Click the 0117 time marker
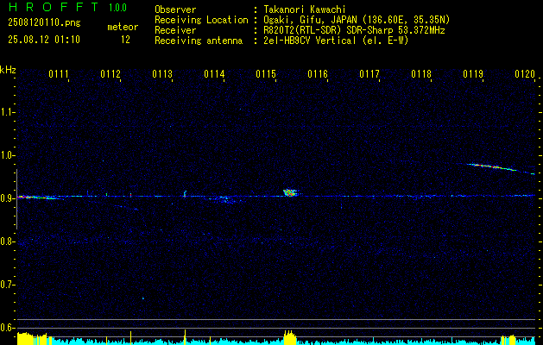543x345 pixels. point(369,74)
